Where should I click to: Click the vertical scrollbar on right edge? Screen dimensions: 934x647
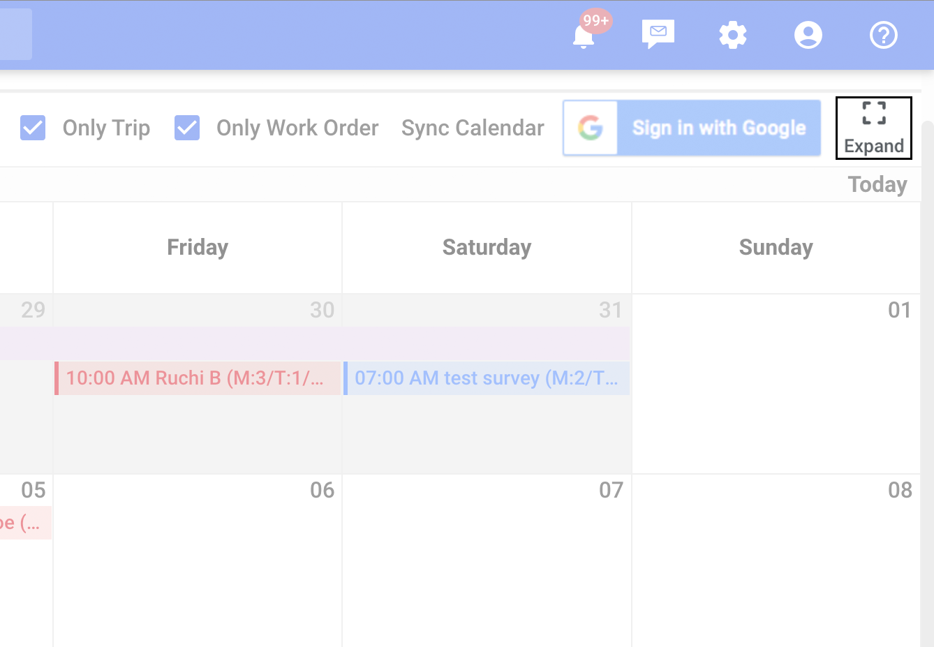tap(927, 349)
